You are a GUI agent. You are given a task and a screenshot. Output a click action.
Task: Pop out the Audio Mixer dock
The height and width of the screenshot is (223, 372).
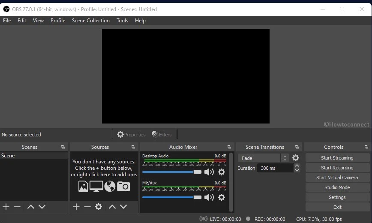229,147
